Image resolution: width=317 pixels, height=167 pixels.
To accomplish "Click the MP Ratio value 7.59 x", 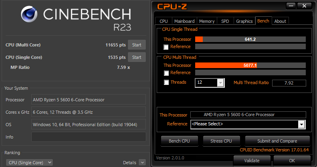I will point(123,67).
